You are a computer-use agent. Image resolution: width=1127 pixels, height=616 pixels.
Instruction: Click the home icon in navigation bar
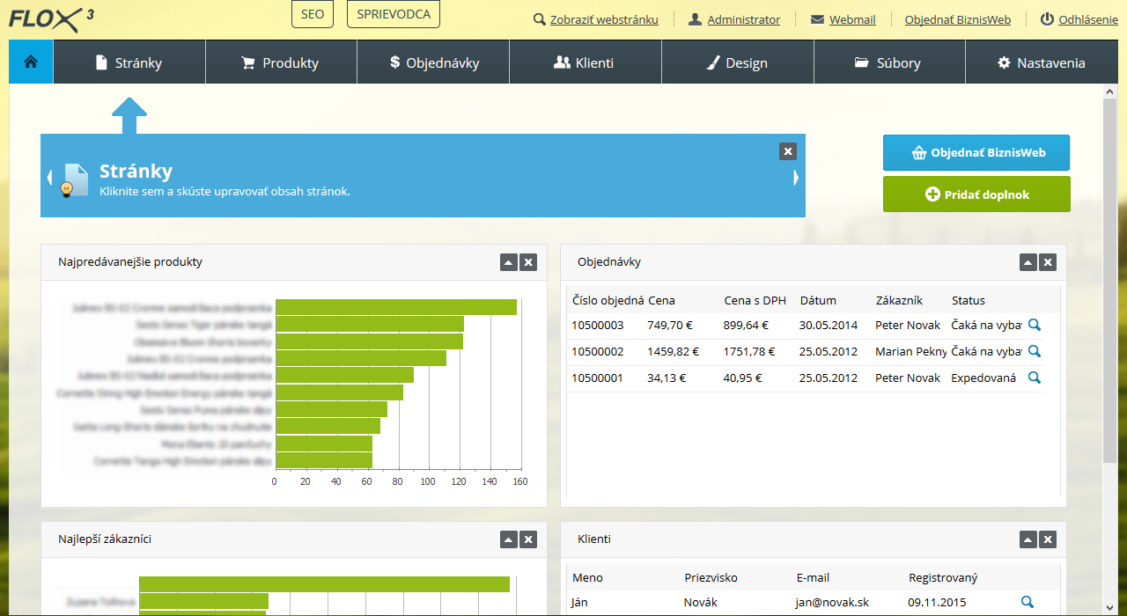31,62
